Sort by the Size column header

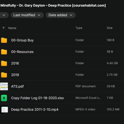(109, 28)
